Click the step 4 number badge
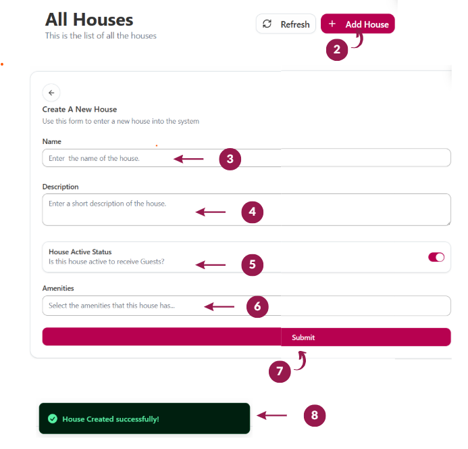468x449 pixels. (x=252, y=212)
